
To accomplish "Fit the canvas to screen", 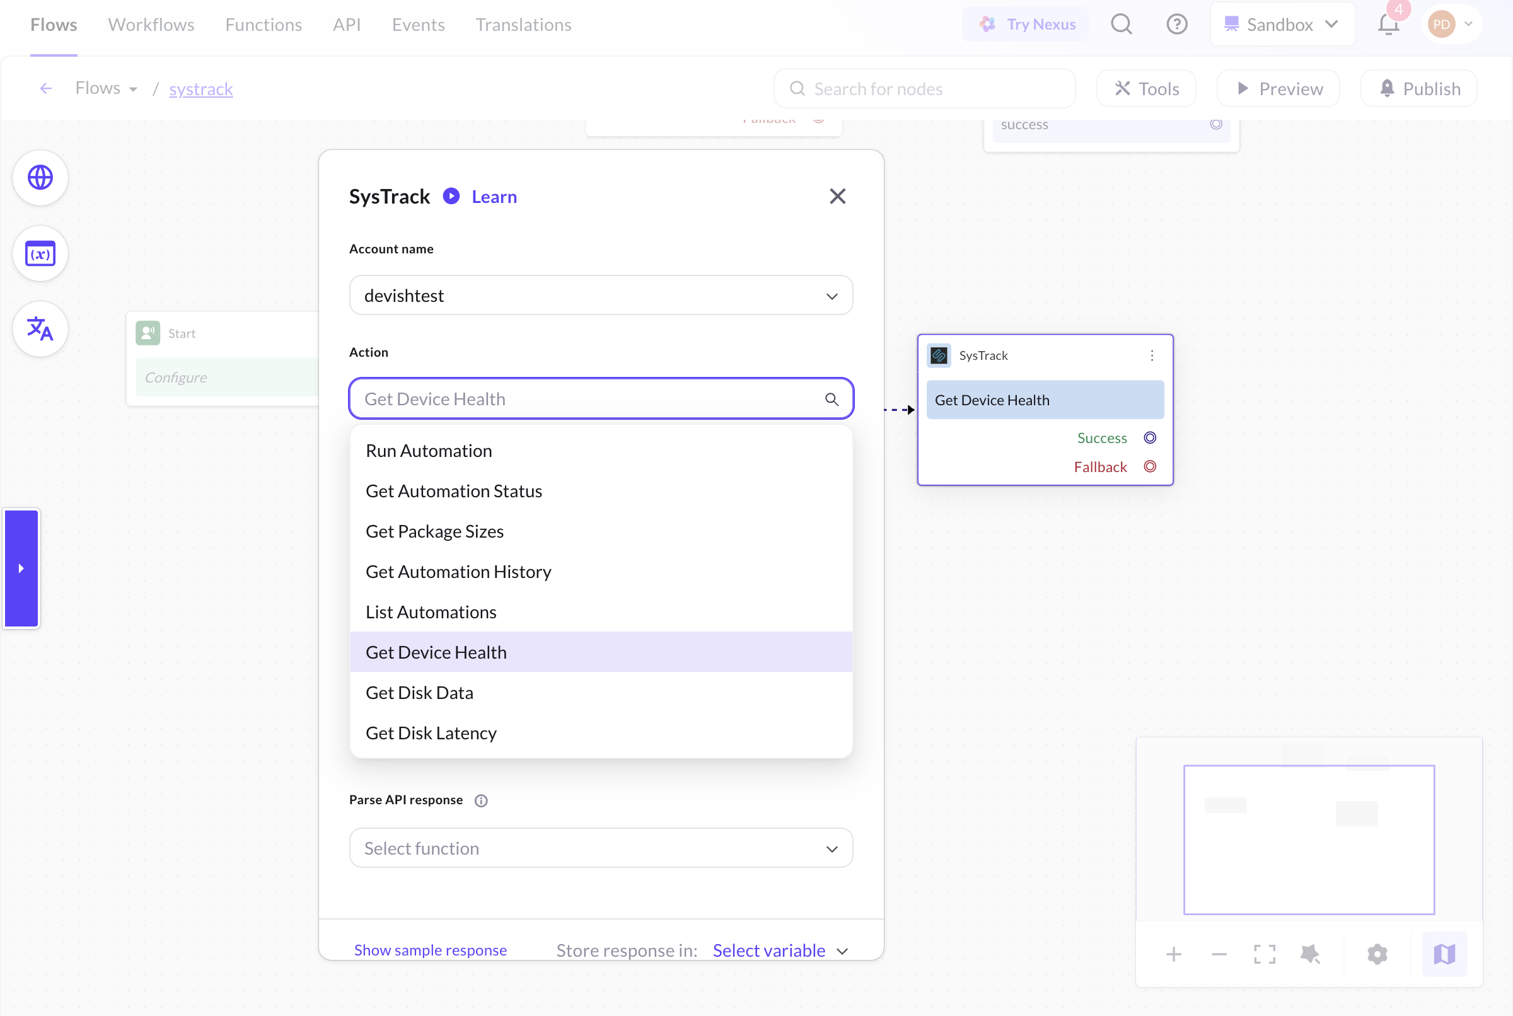I will click(x=1264, y=954).
